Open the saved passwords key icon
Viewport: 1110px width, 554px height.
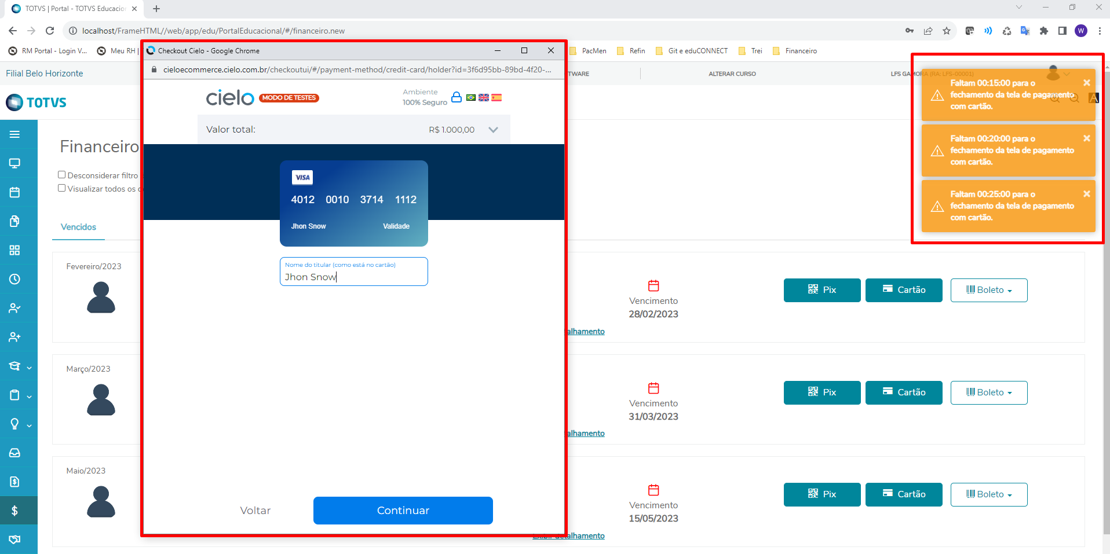click(x=910, y=31)
